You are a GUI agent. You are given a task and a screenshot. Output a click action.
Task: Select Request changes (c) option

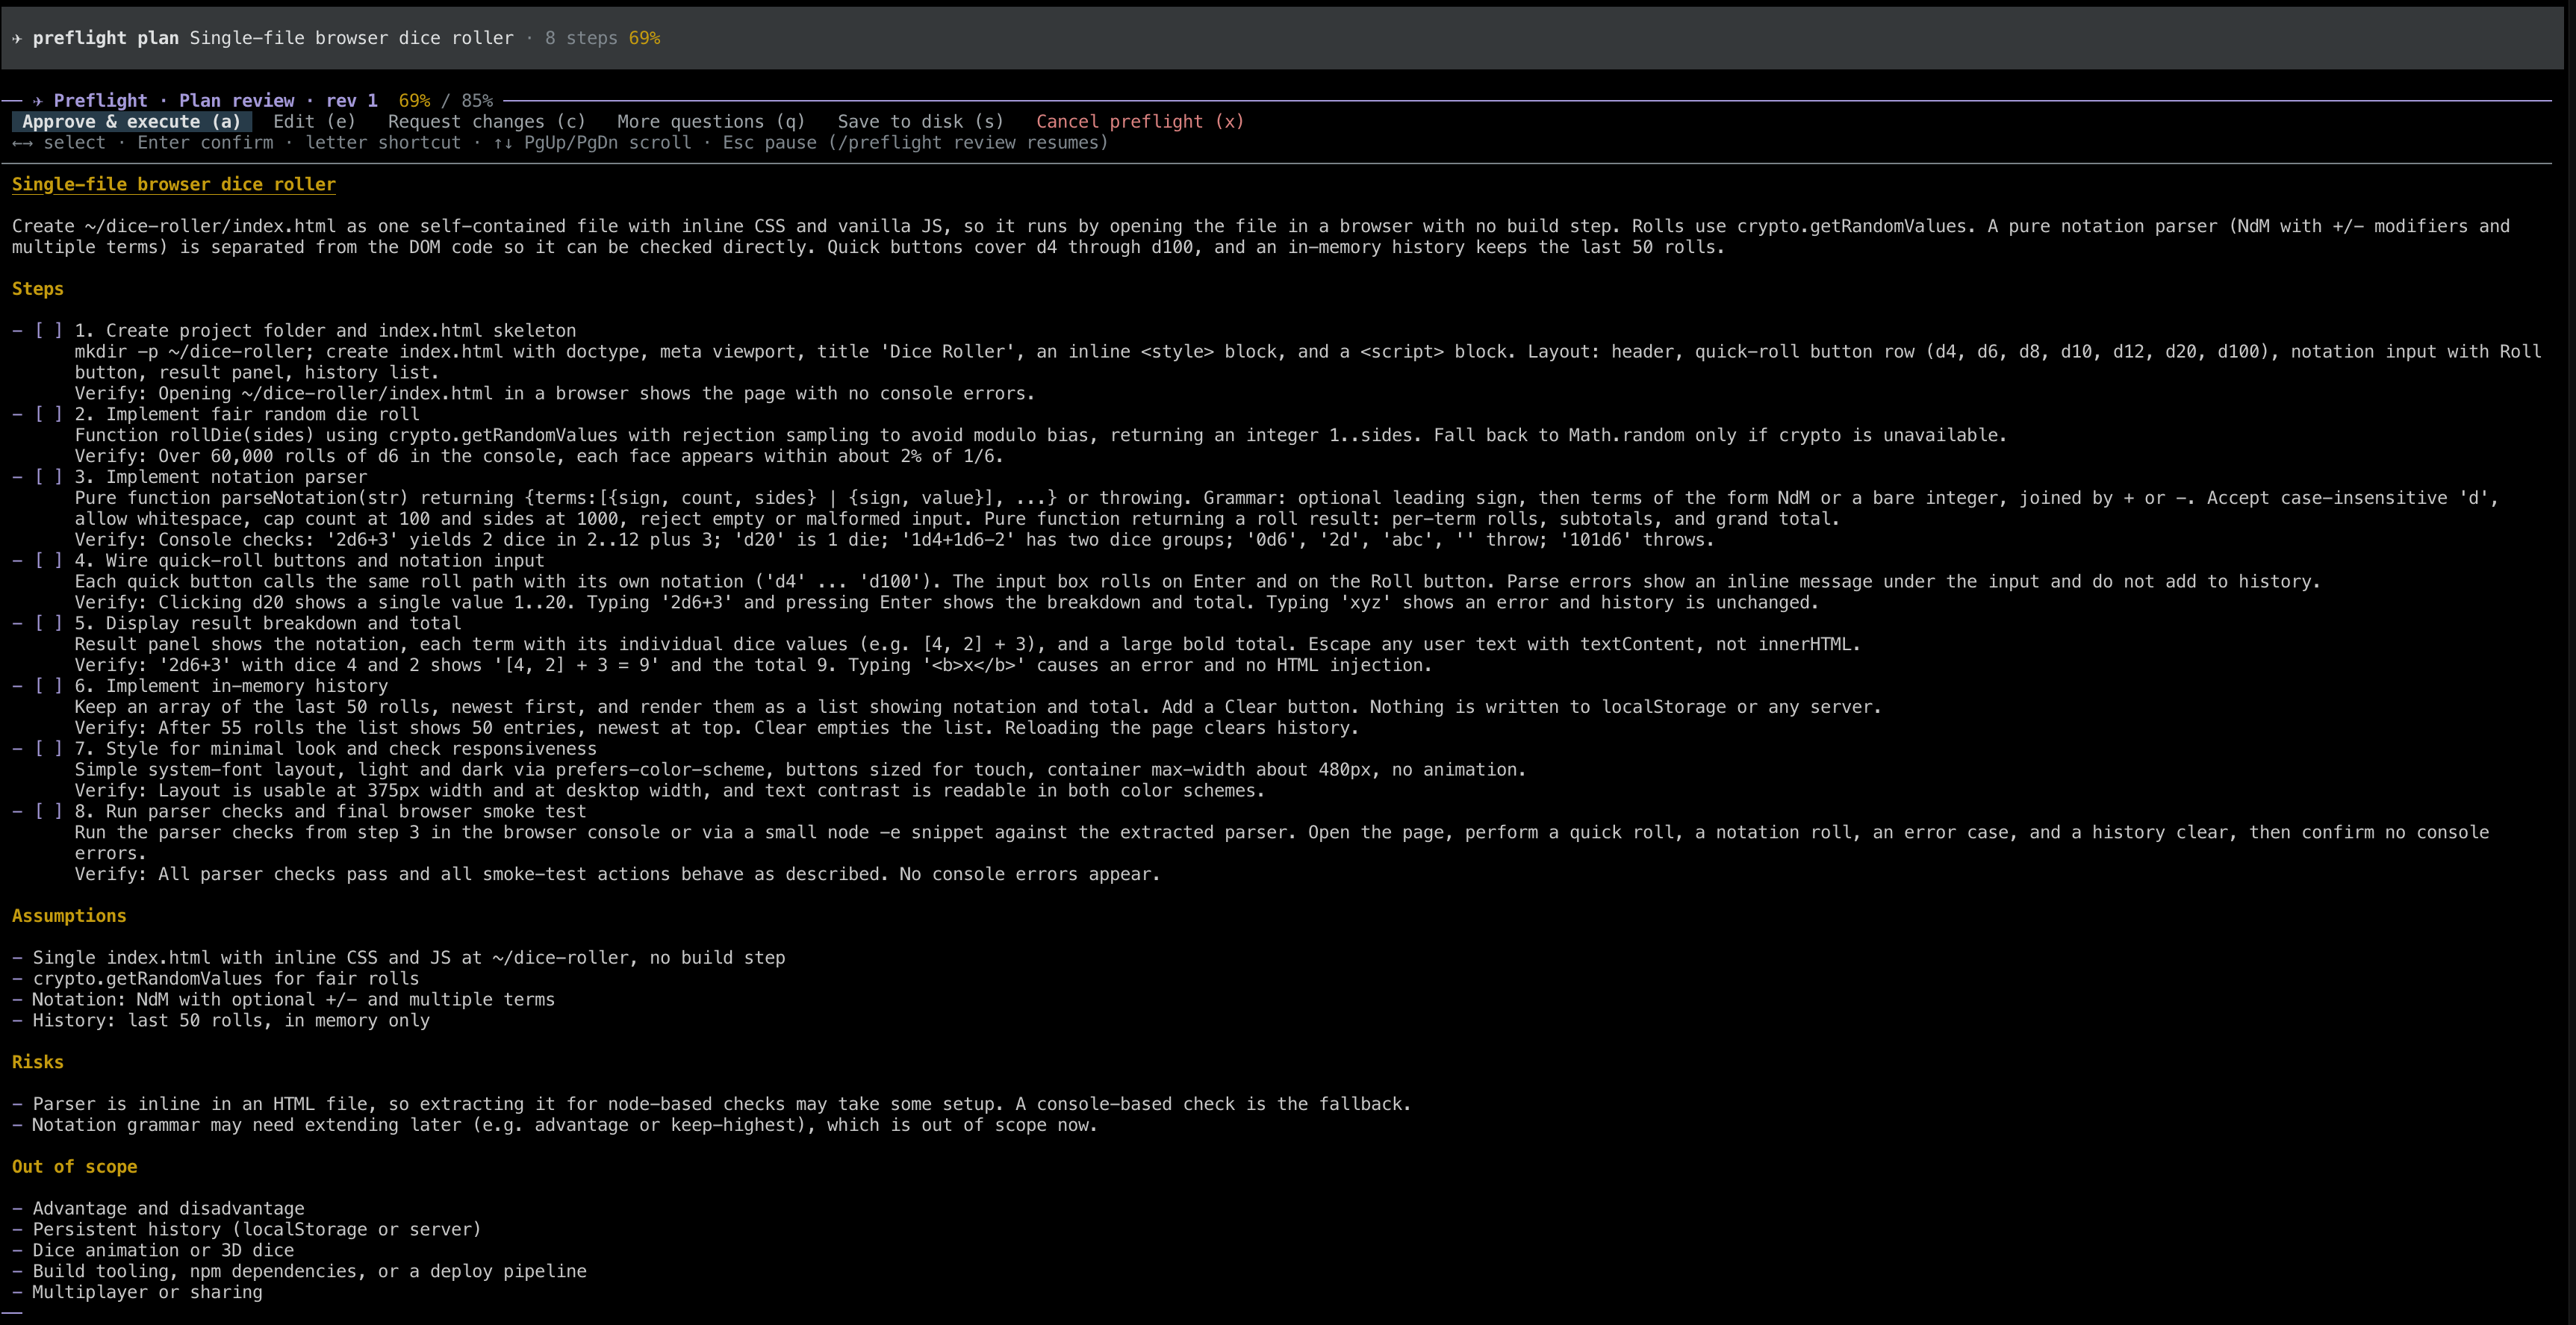tap(486, 121)
